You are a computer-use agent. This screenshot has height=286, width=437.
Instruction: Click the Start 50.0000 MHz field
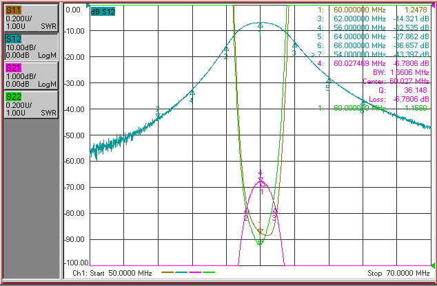(112, 273)
